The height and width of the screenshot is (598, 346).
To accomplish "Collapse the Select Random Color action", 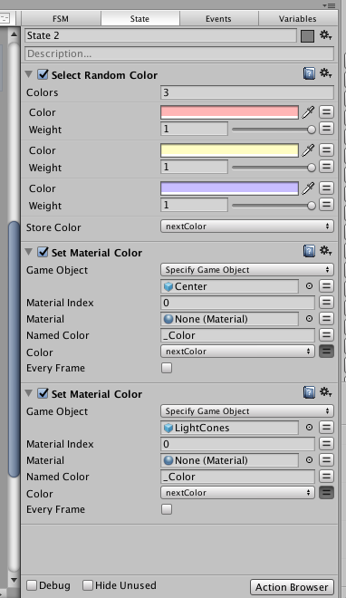I will tap(29, 74).
